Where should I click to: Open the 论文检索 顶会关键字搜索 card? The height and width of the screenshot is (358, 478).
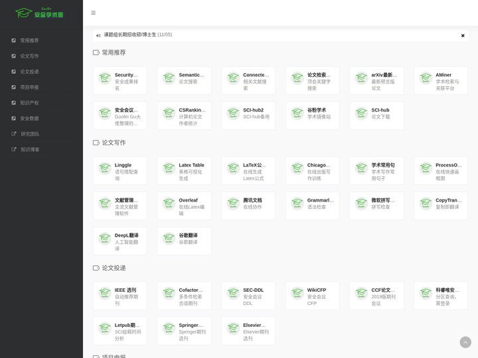point(313,81)
